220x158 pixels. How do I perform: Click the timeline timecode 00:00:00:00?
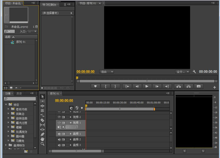[64, 101]
